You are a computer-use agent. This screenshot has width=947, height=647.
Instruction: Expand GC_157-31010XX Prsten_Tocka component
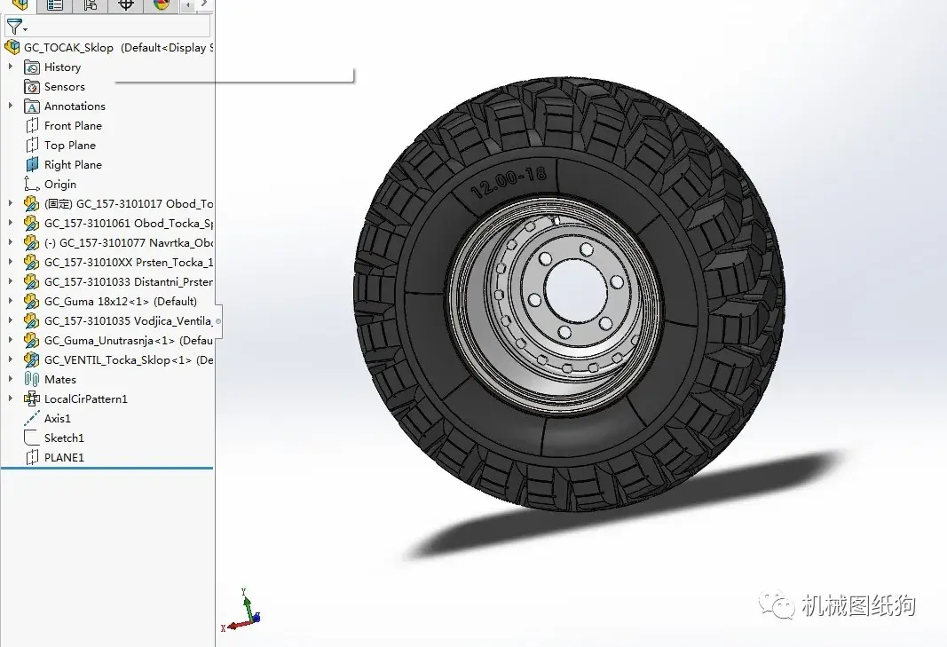point(11,262)
